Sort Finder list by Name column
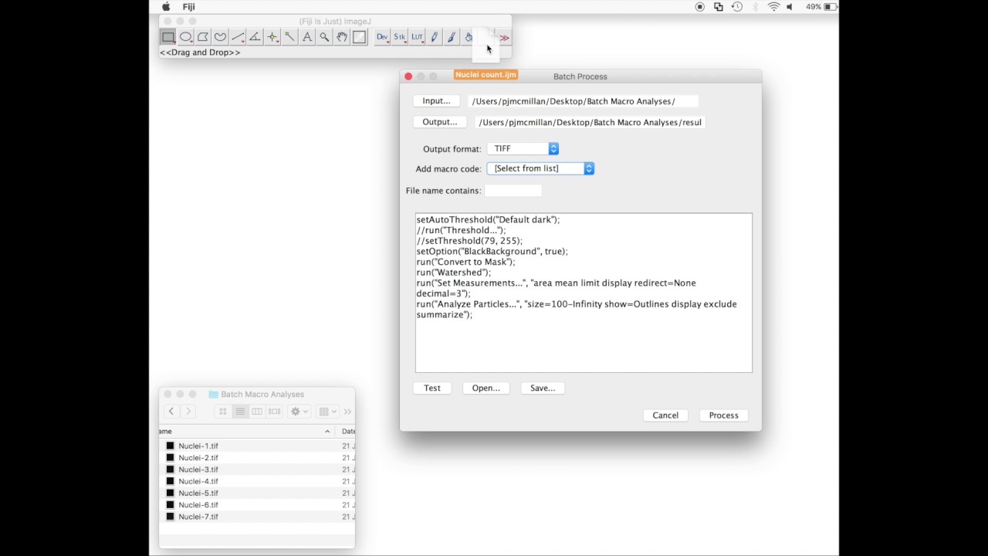 tap(245, 432)
